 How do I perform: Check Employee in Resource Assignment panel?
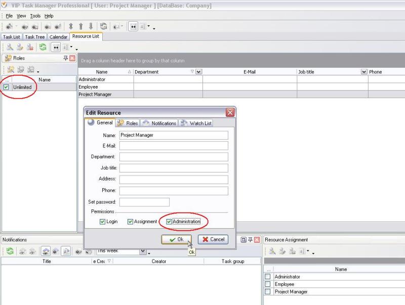click(x=268, y=284)
